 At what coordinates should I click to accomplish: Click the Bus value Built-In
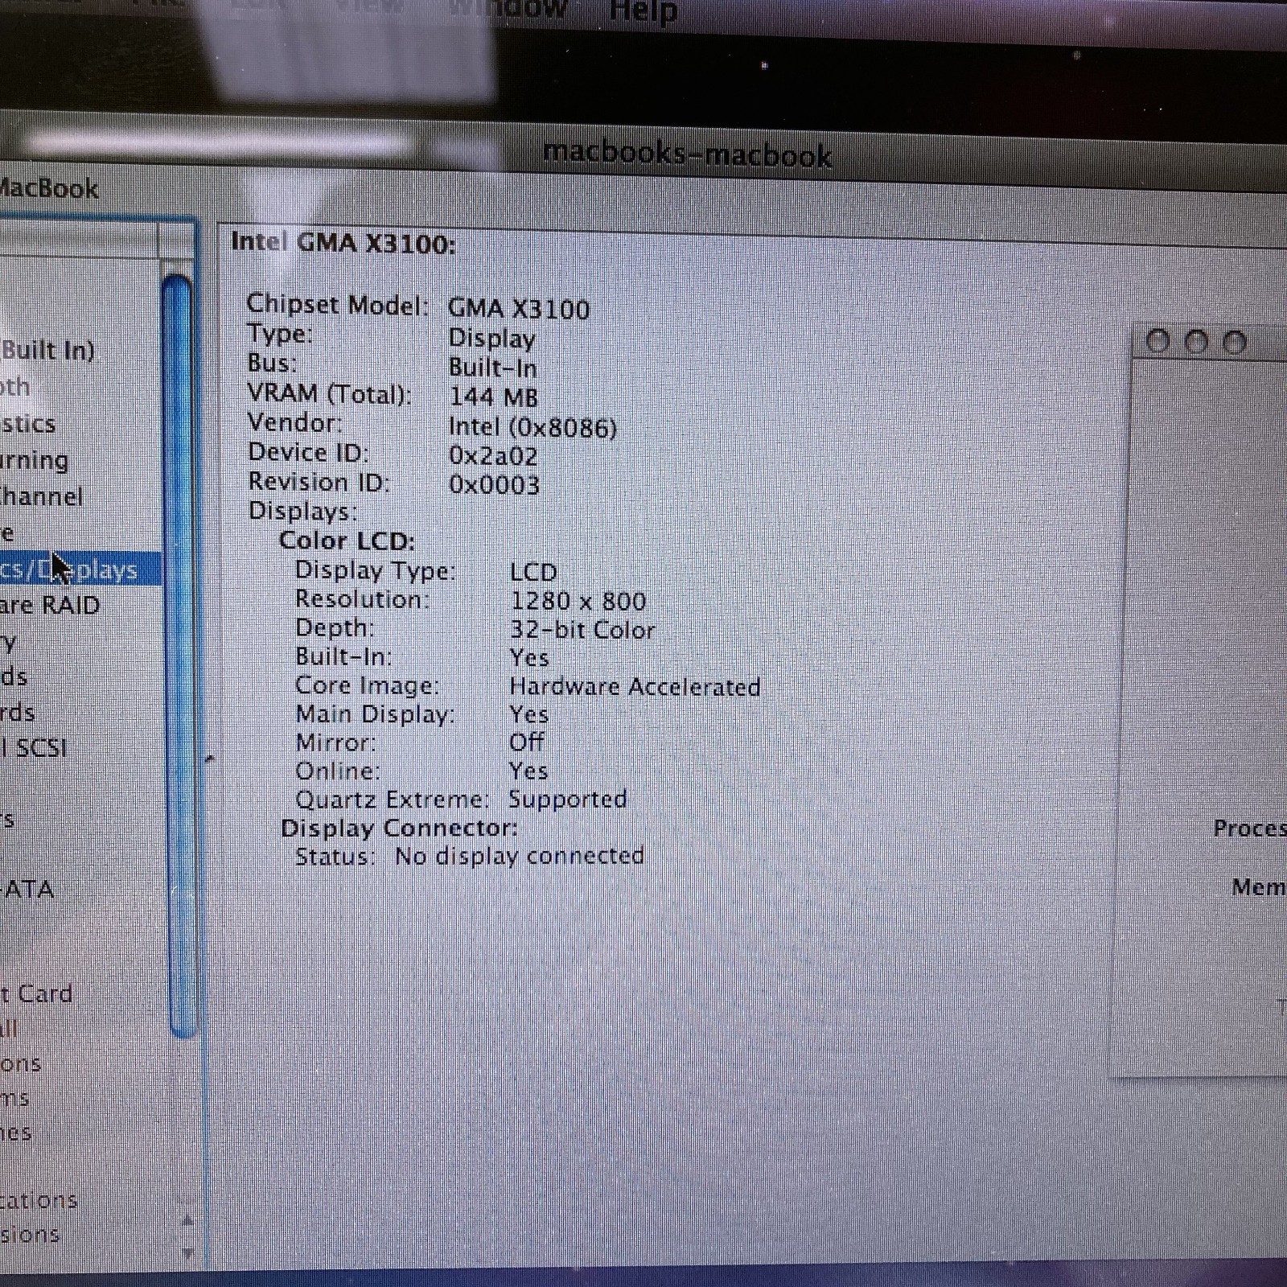click(x=492, y=368)
